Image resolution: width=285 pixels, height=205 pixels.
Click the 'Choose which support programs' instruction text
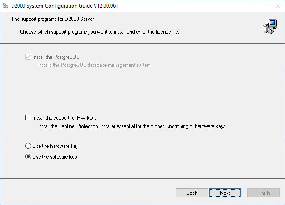tap(99, 32)
